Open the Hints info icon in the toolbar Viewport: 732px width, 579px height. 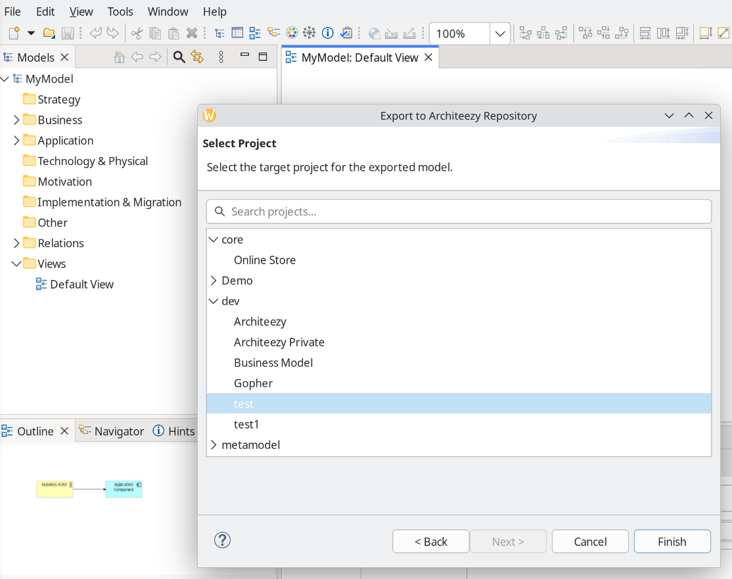coord(328,33)
